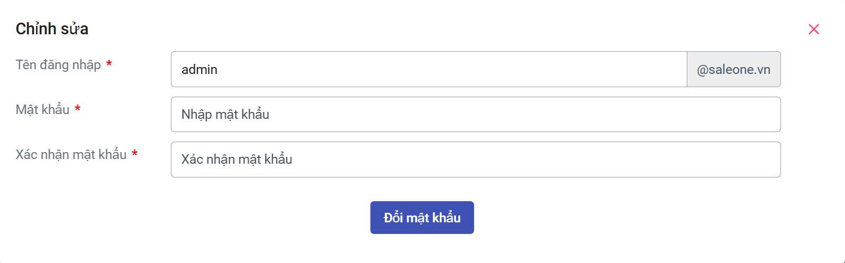Click the Mật khẩu field label
This screenshot has height=263, width=845.
point(43,109)
